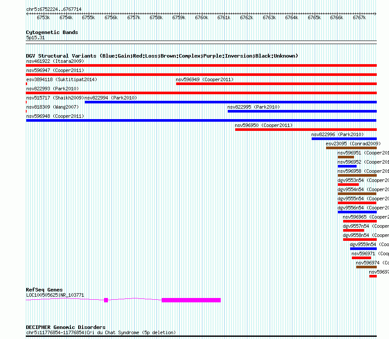
Task: Click the nsv596950 (Cooper2011) label text
Action: coord(264,125)
